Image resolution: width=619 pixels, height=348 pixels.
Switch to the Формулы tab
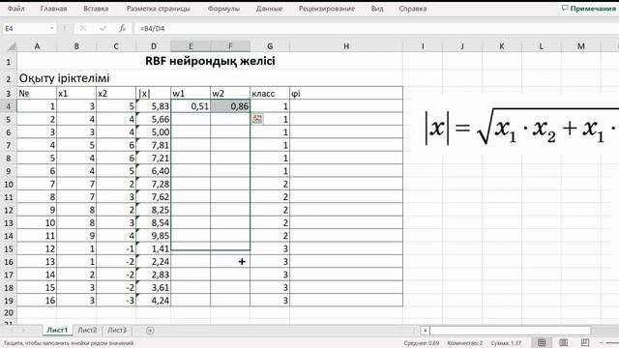223,9
